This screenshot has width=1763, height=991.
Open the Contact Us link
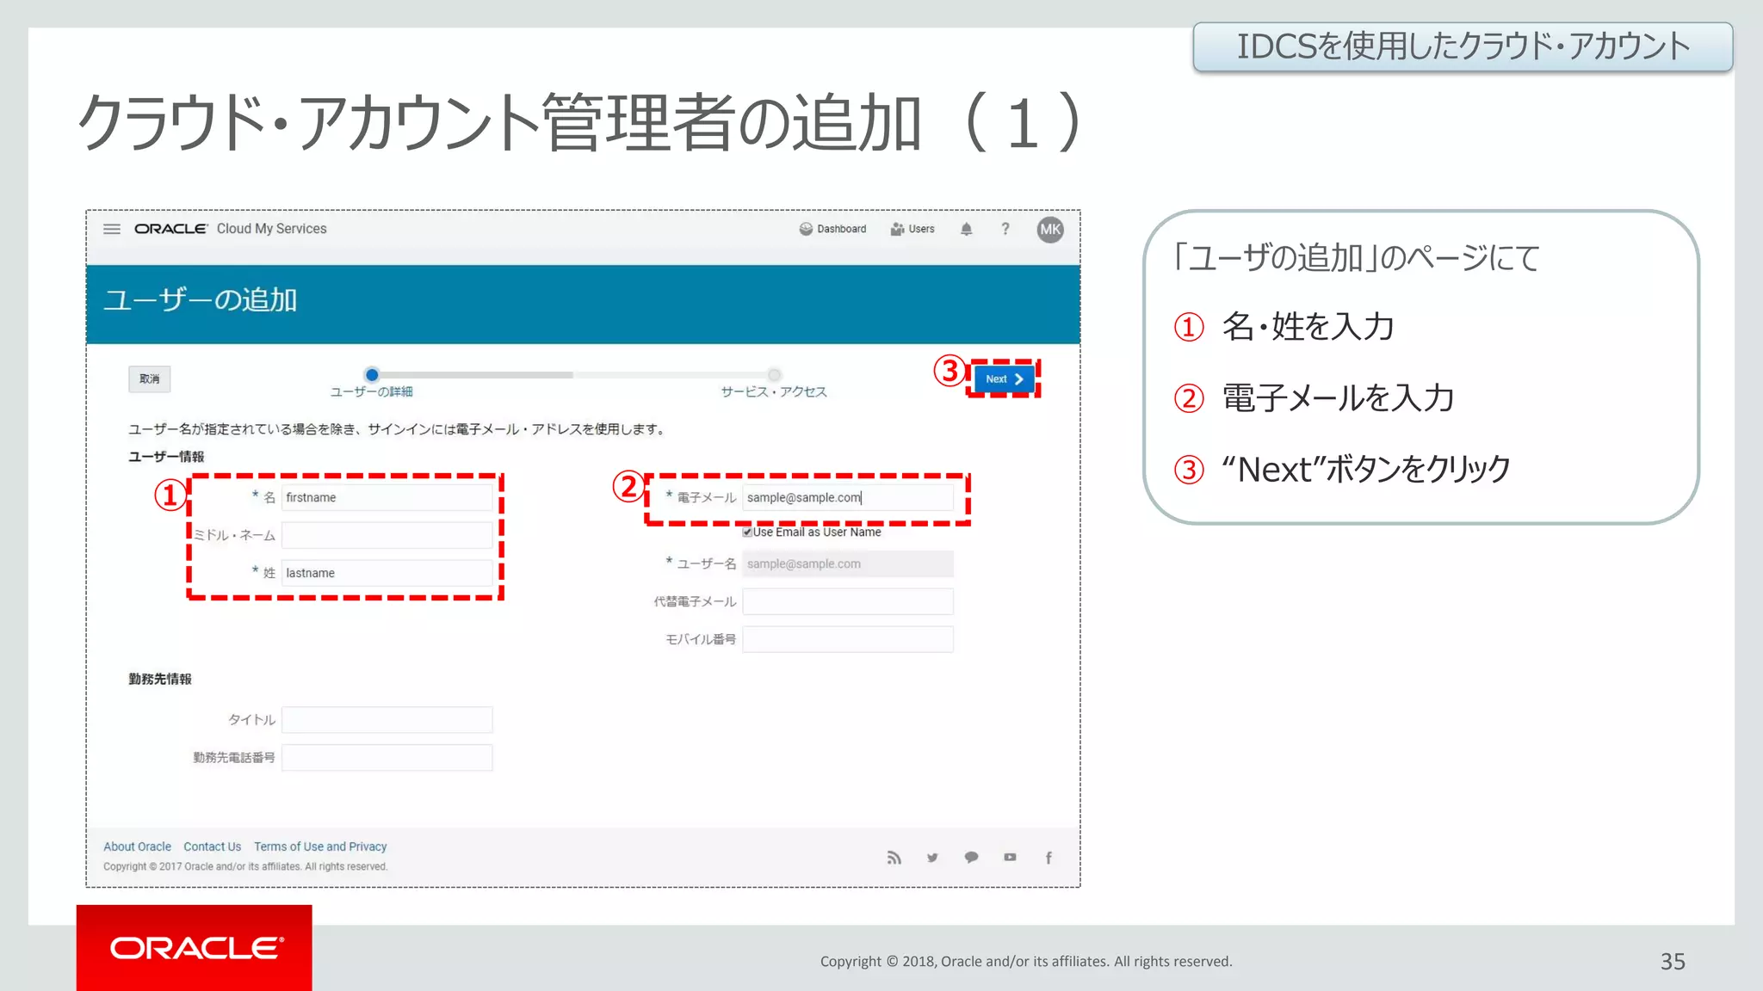click(x=212, y=846)
